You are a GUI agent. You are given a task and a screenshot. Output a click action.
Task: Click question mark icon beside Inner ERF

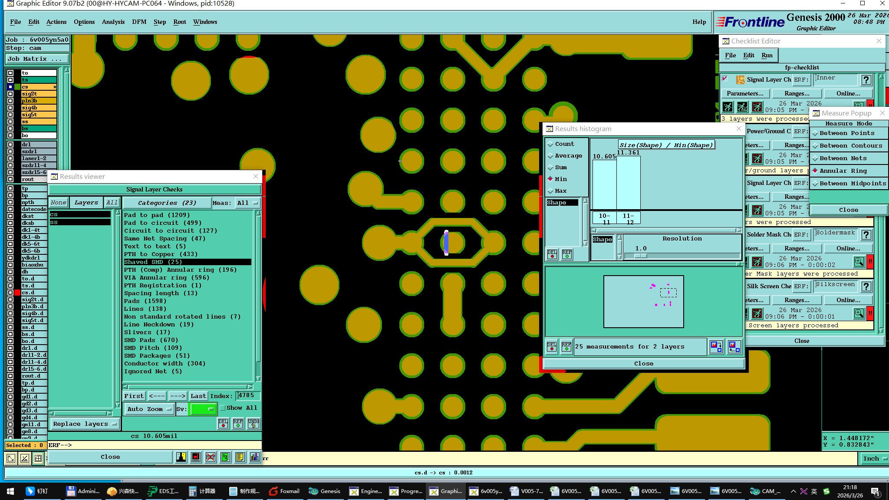point(866,80)
